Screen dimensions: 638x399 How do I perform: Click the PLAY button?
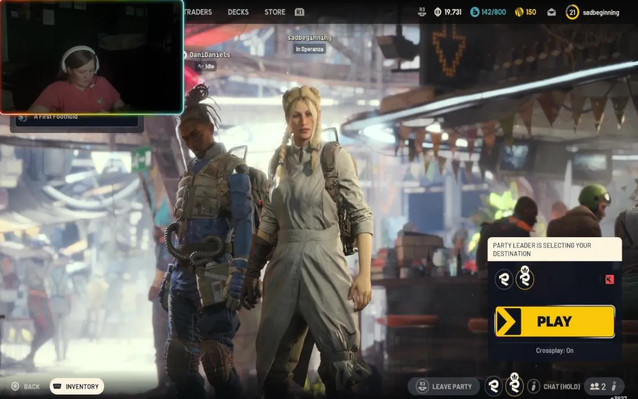(554, 321)
